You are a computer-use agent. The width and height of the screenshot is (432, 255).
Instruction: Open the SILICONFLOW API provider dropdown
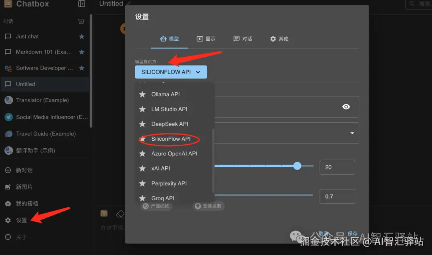171,72
